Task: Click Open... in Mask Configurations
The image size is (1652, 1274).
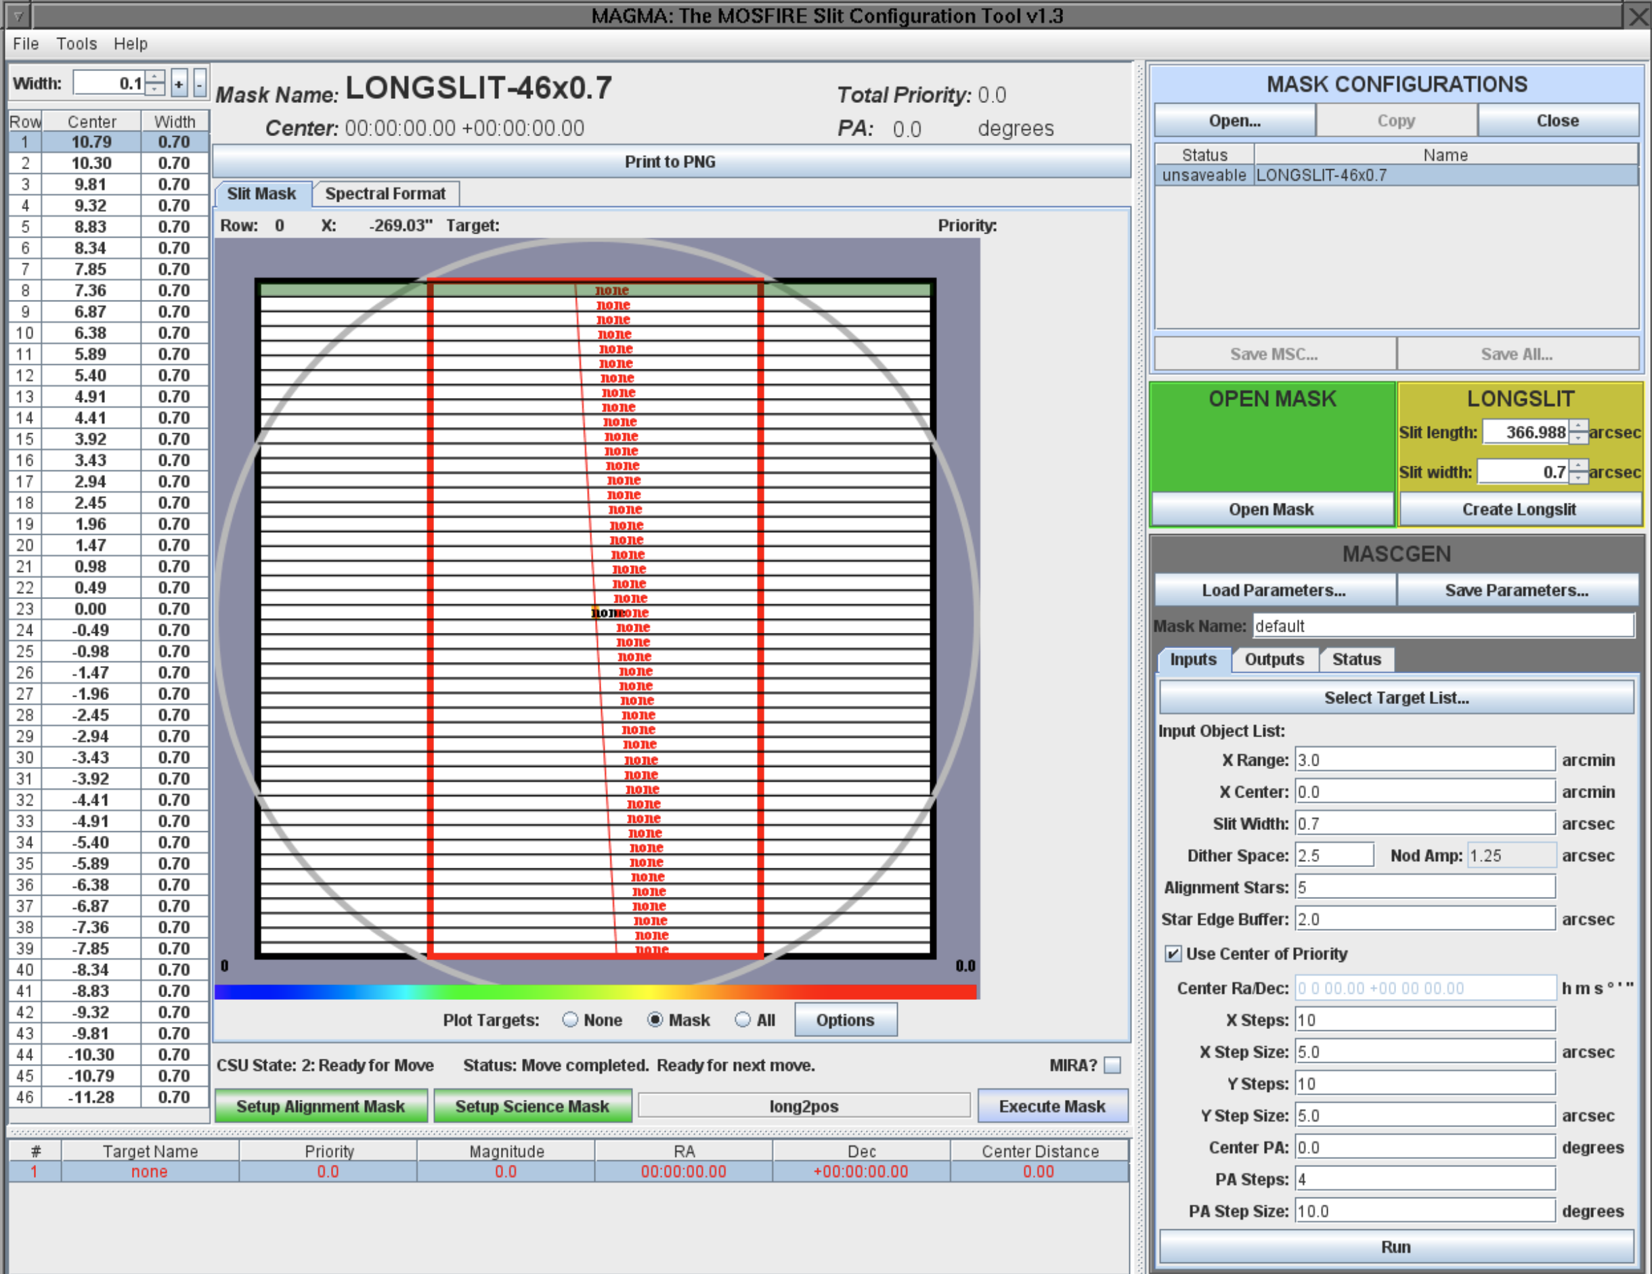Action: pos(1234,121)
